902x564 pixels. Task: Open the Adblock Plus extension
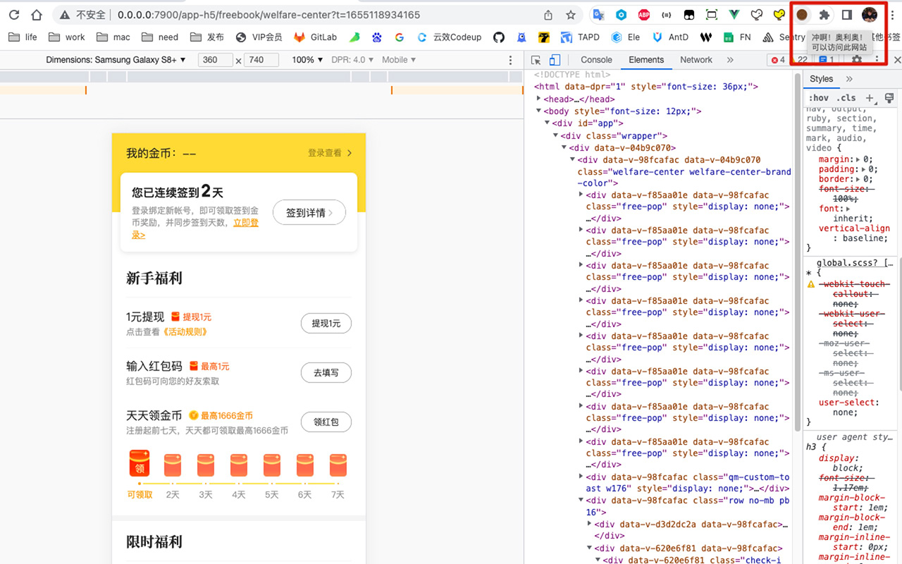[x=643, y=15]
